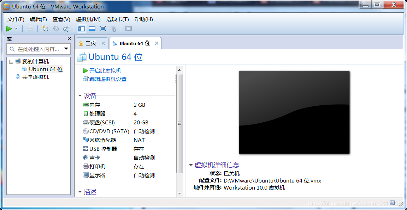Click the console view icon at toolbar end
This screenshot has height=210, width=407.
pyautogui.click(x=129, y=29)
